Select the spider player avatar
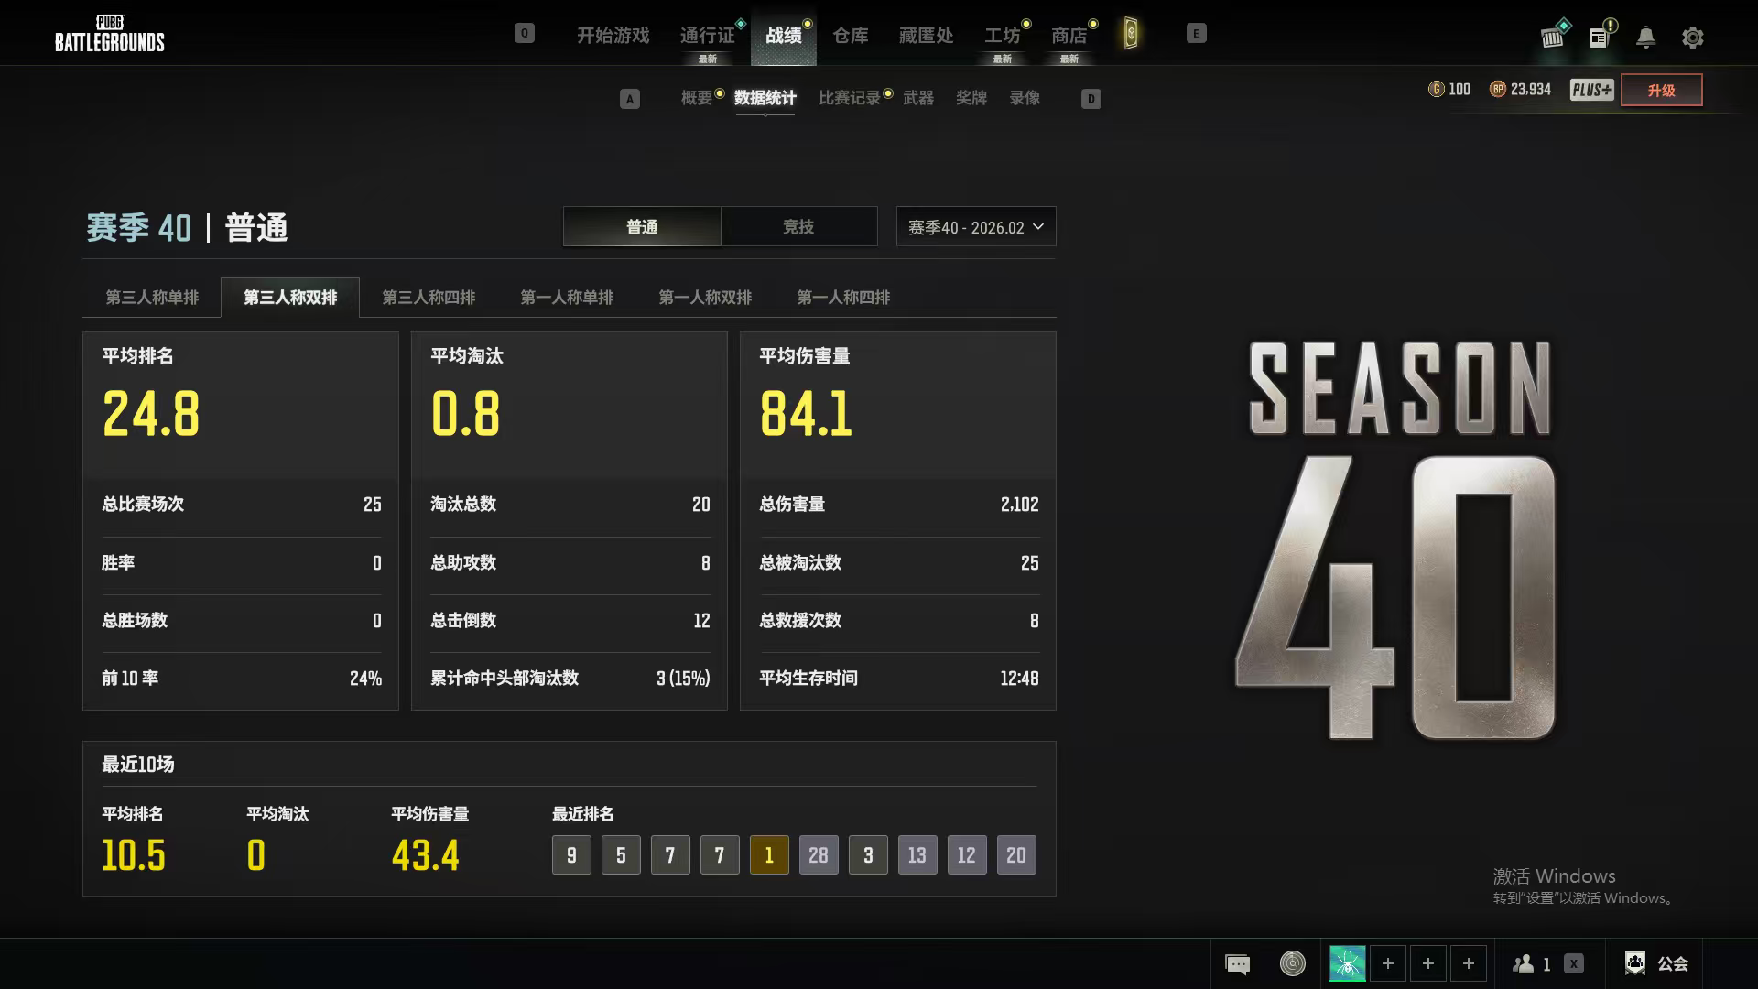 point(1347,963)
